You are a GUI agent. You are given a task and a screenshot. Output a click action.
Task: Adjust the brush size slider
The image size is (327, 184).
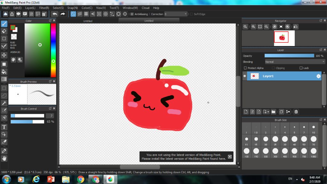[x=27, y=116]
